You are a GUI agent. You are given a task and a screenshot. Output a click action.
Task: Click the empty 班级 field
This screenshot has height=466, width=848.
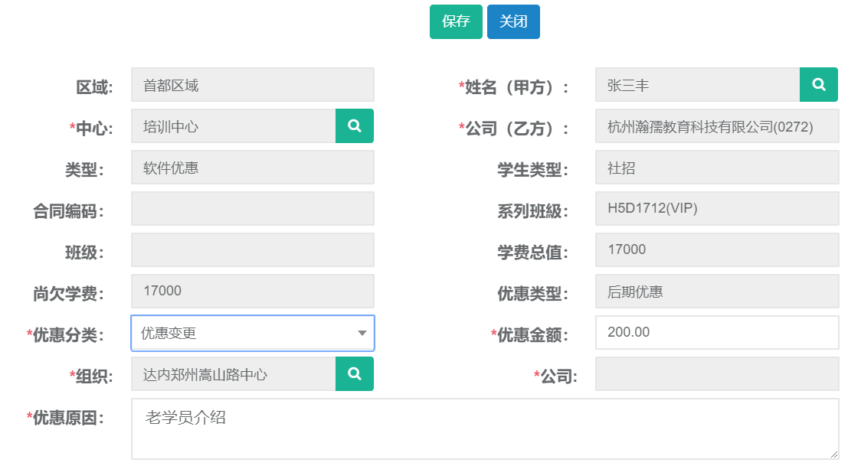point(252,250)
